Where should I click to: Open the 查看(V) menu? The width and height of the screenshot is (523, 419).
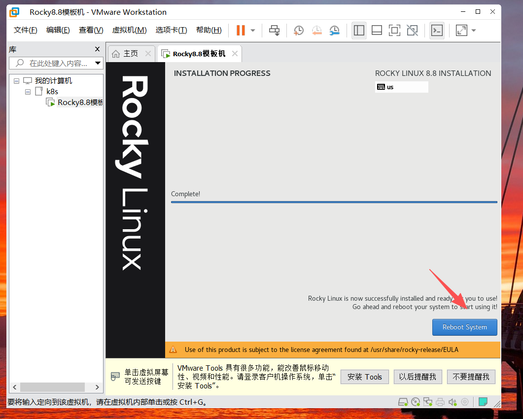coord(91,30)
